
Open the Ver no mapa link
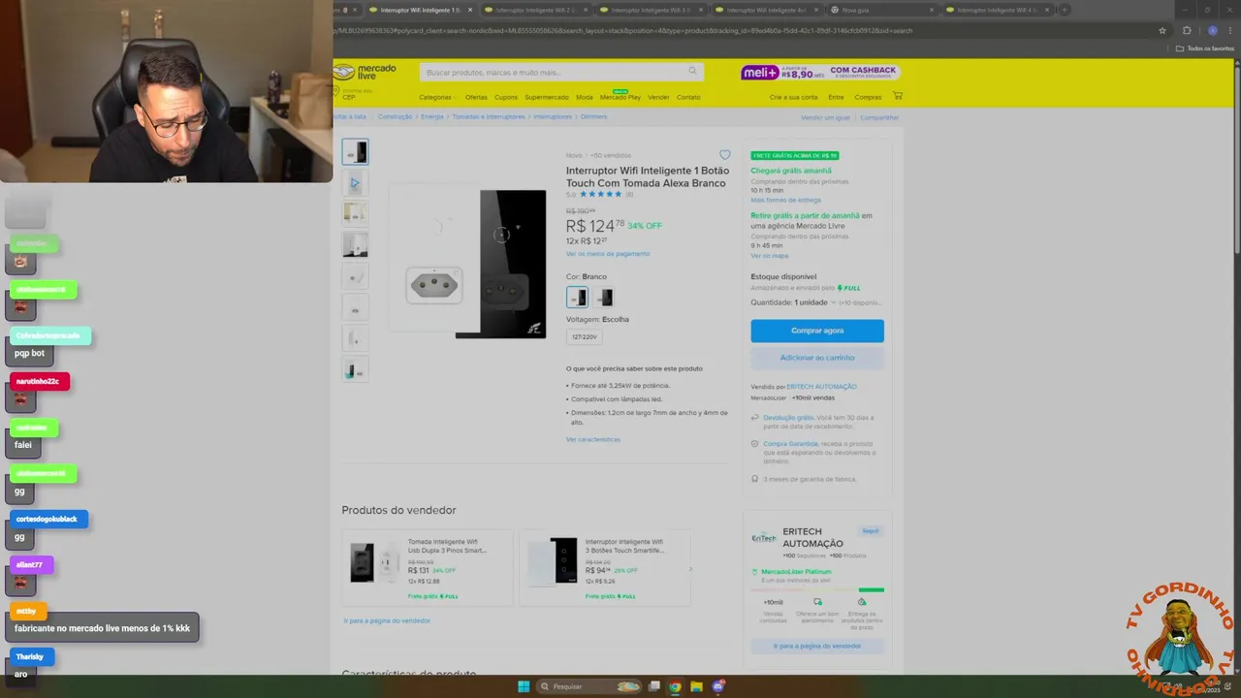[770, 256]
